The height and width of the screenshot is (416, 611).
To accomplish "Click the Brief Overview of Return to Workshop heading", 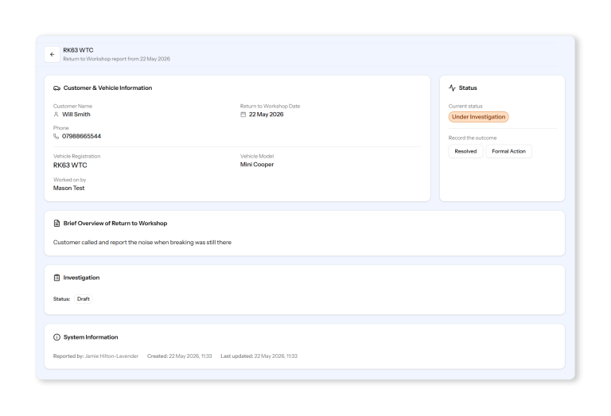I will (x=115, y=224).
